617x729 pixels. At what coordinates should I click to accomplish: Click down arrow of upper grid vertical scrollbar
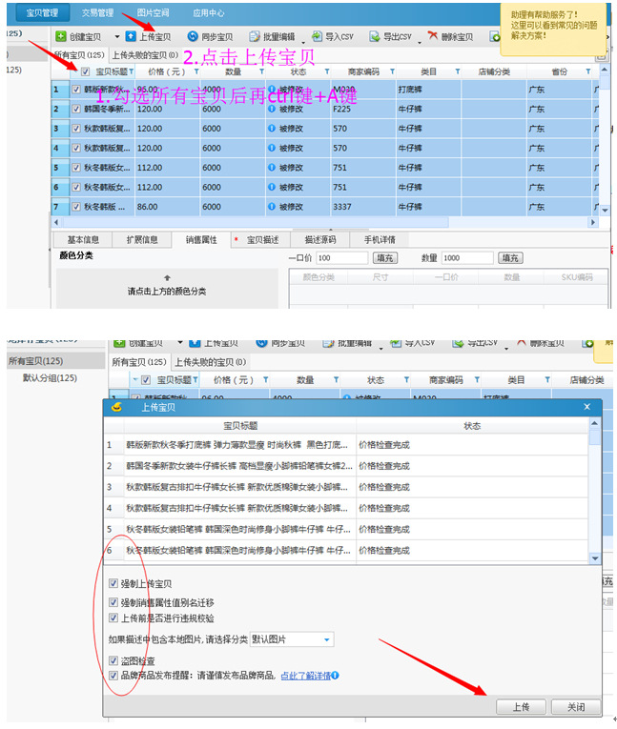point(605,211)
